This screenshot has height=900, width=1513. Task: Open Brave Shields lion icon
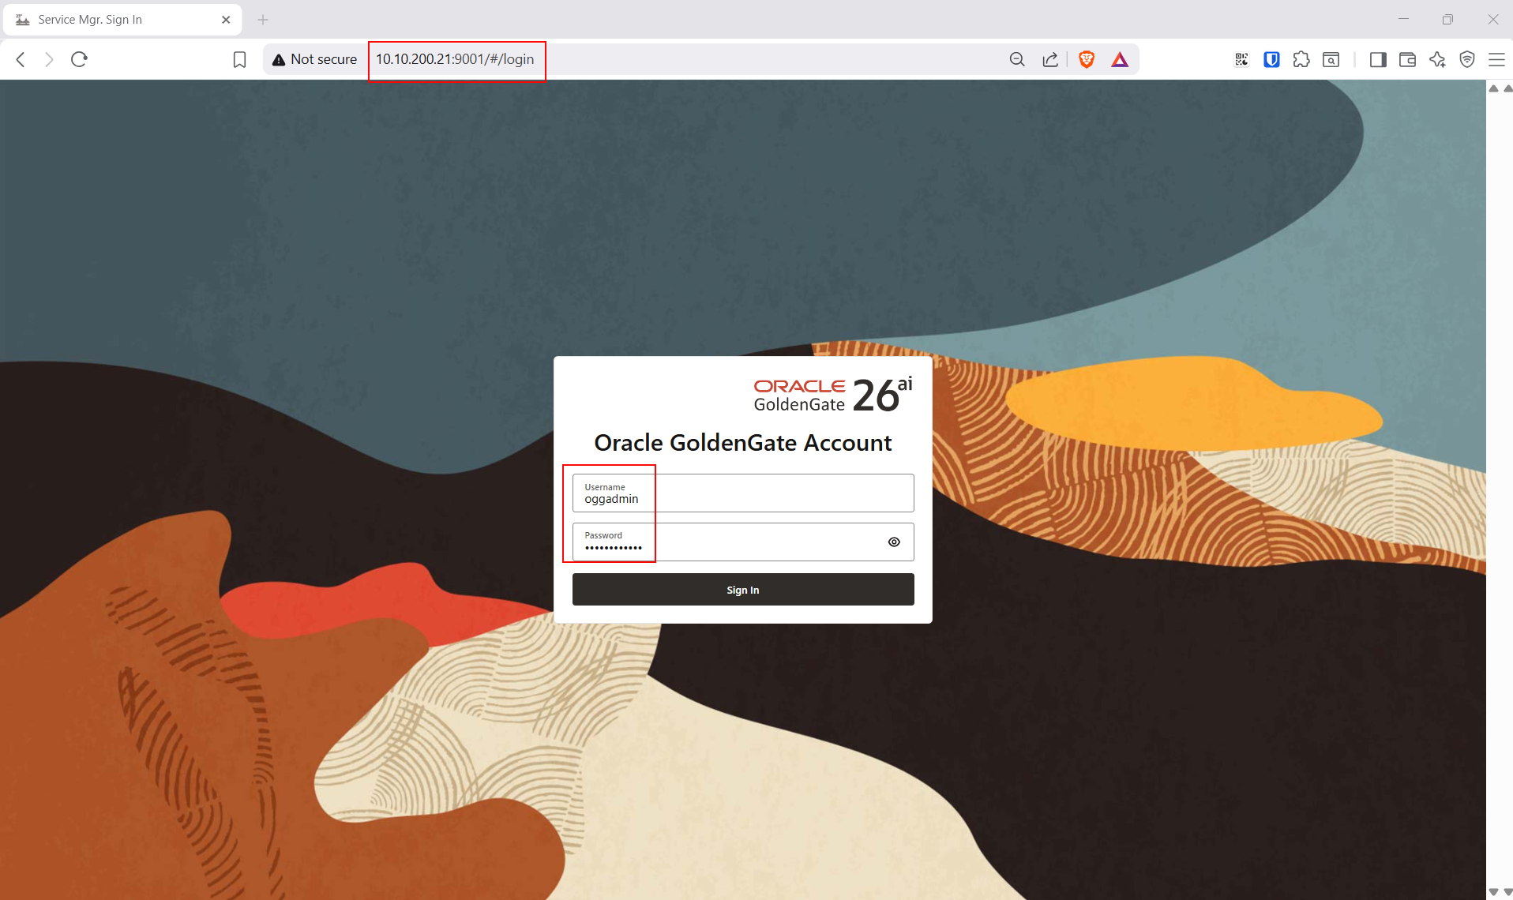(1087, 59)
